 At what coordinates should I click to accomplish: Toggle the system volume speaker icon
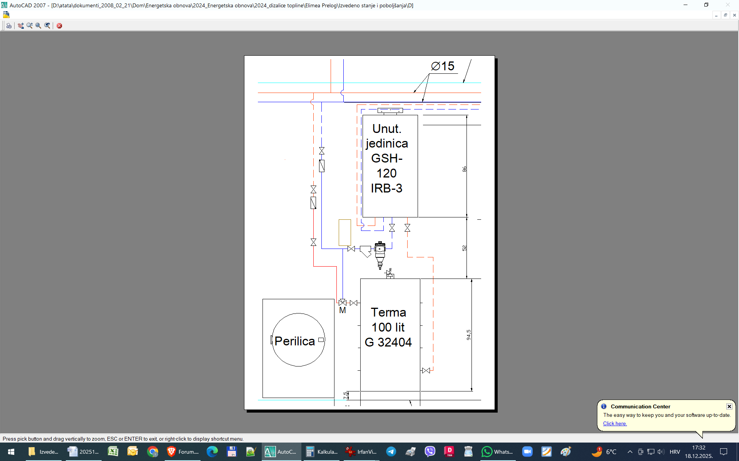coord(661,452)
